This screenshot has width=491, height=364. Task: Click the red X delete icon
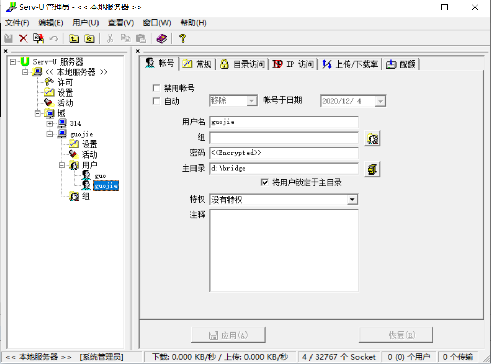(23, 39)
